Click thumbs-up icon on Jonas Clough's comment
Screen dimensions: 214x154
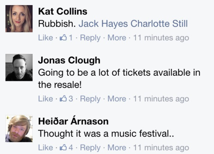[x=63, y=98]
